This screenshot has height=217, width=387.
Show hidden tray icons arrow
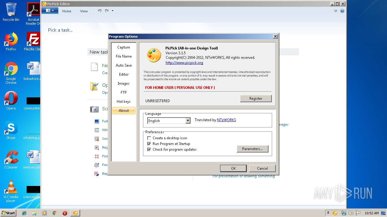(328, 213)
